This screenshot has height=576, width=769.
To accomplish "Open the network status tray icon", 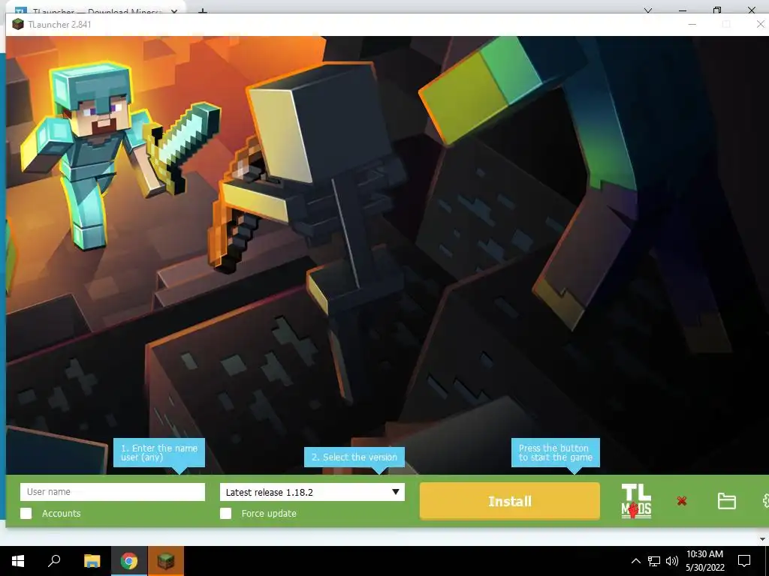I will (654, 561).
